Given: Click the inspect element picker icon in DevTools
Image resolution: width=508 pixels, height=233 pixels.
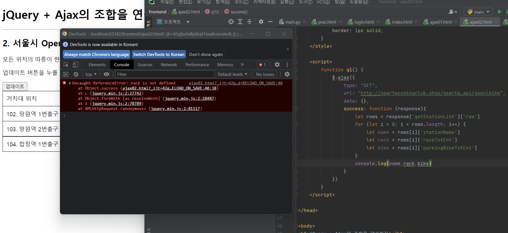Looking at the screenshot, I should (x=66, y=65).
